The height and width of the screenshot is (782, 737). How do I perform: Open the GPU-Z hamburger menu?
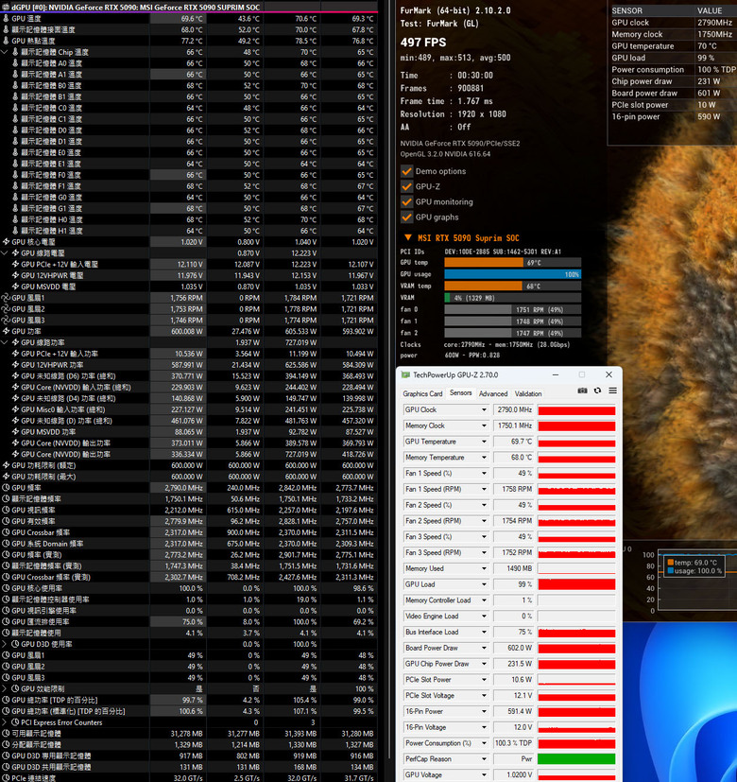pyautogui.click(x=613, y=391)
